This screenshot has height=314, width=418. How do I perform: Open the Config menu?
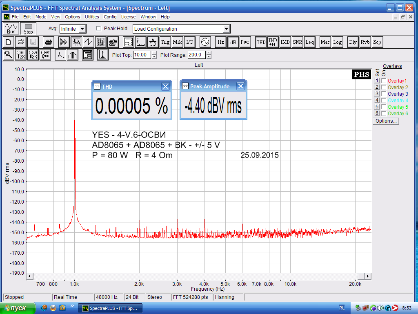tap(110, 17)
